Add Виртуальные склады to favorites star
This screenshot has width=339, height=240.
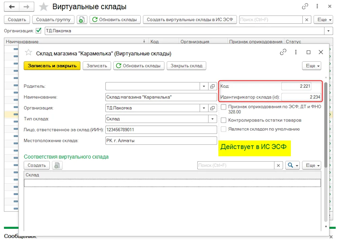pos(43,7)
